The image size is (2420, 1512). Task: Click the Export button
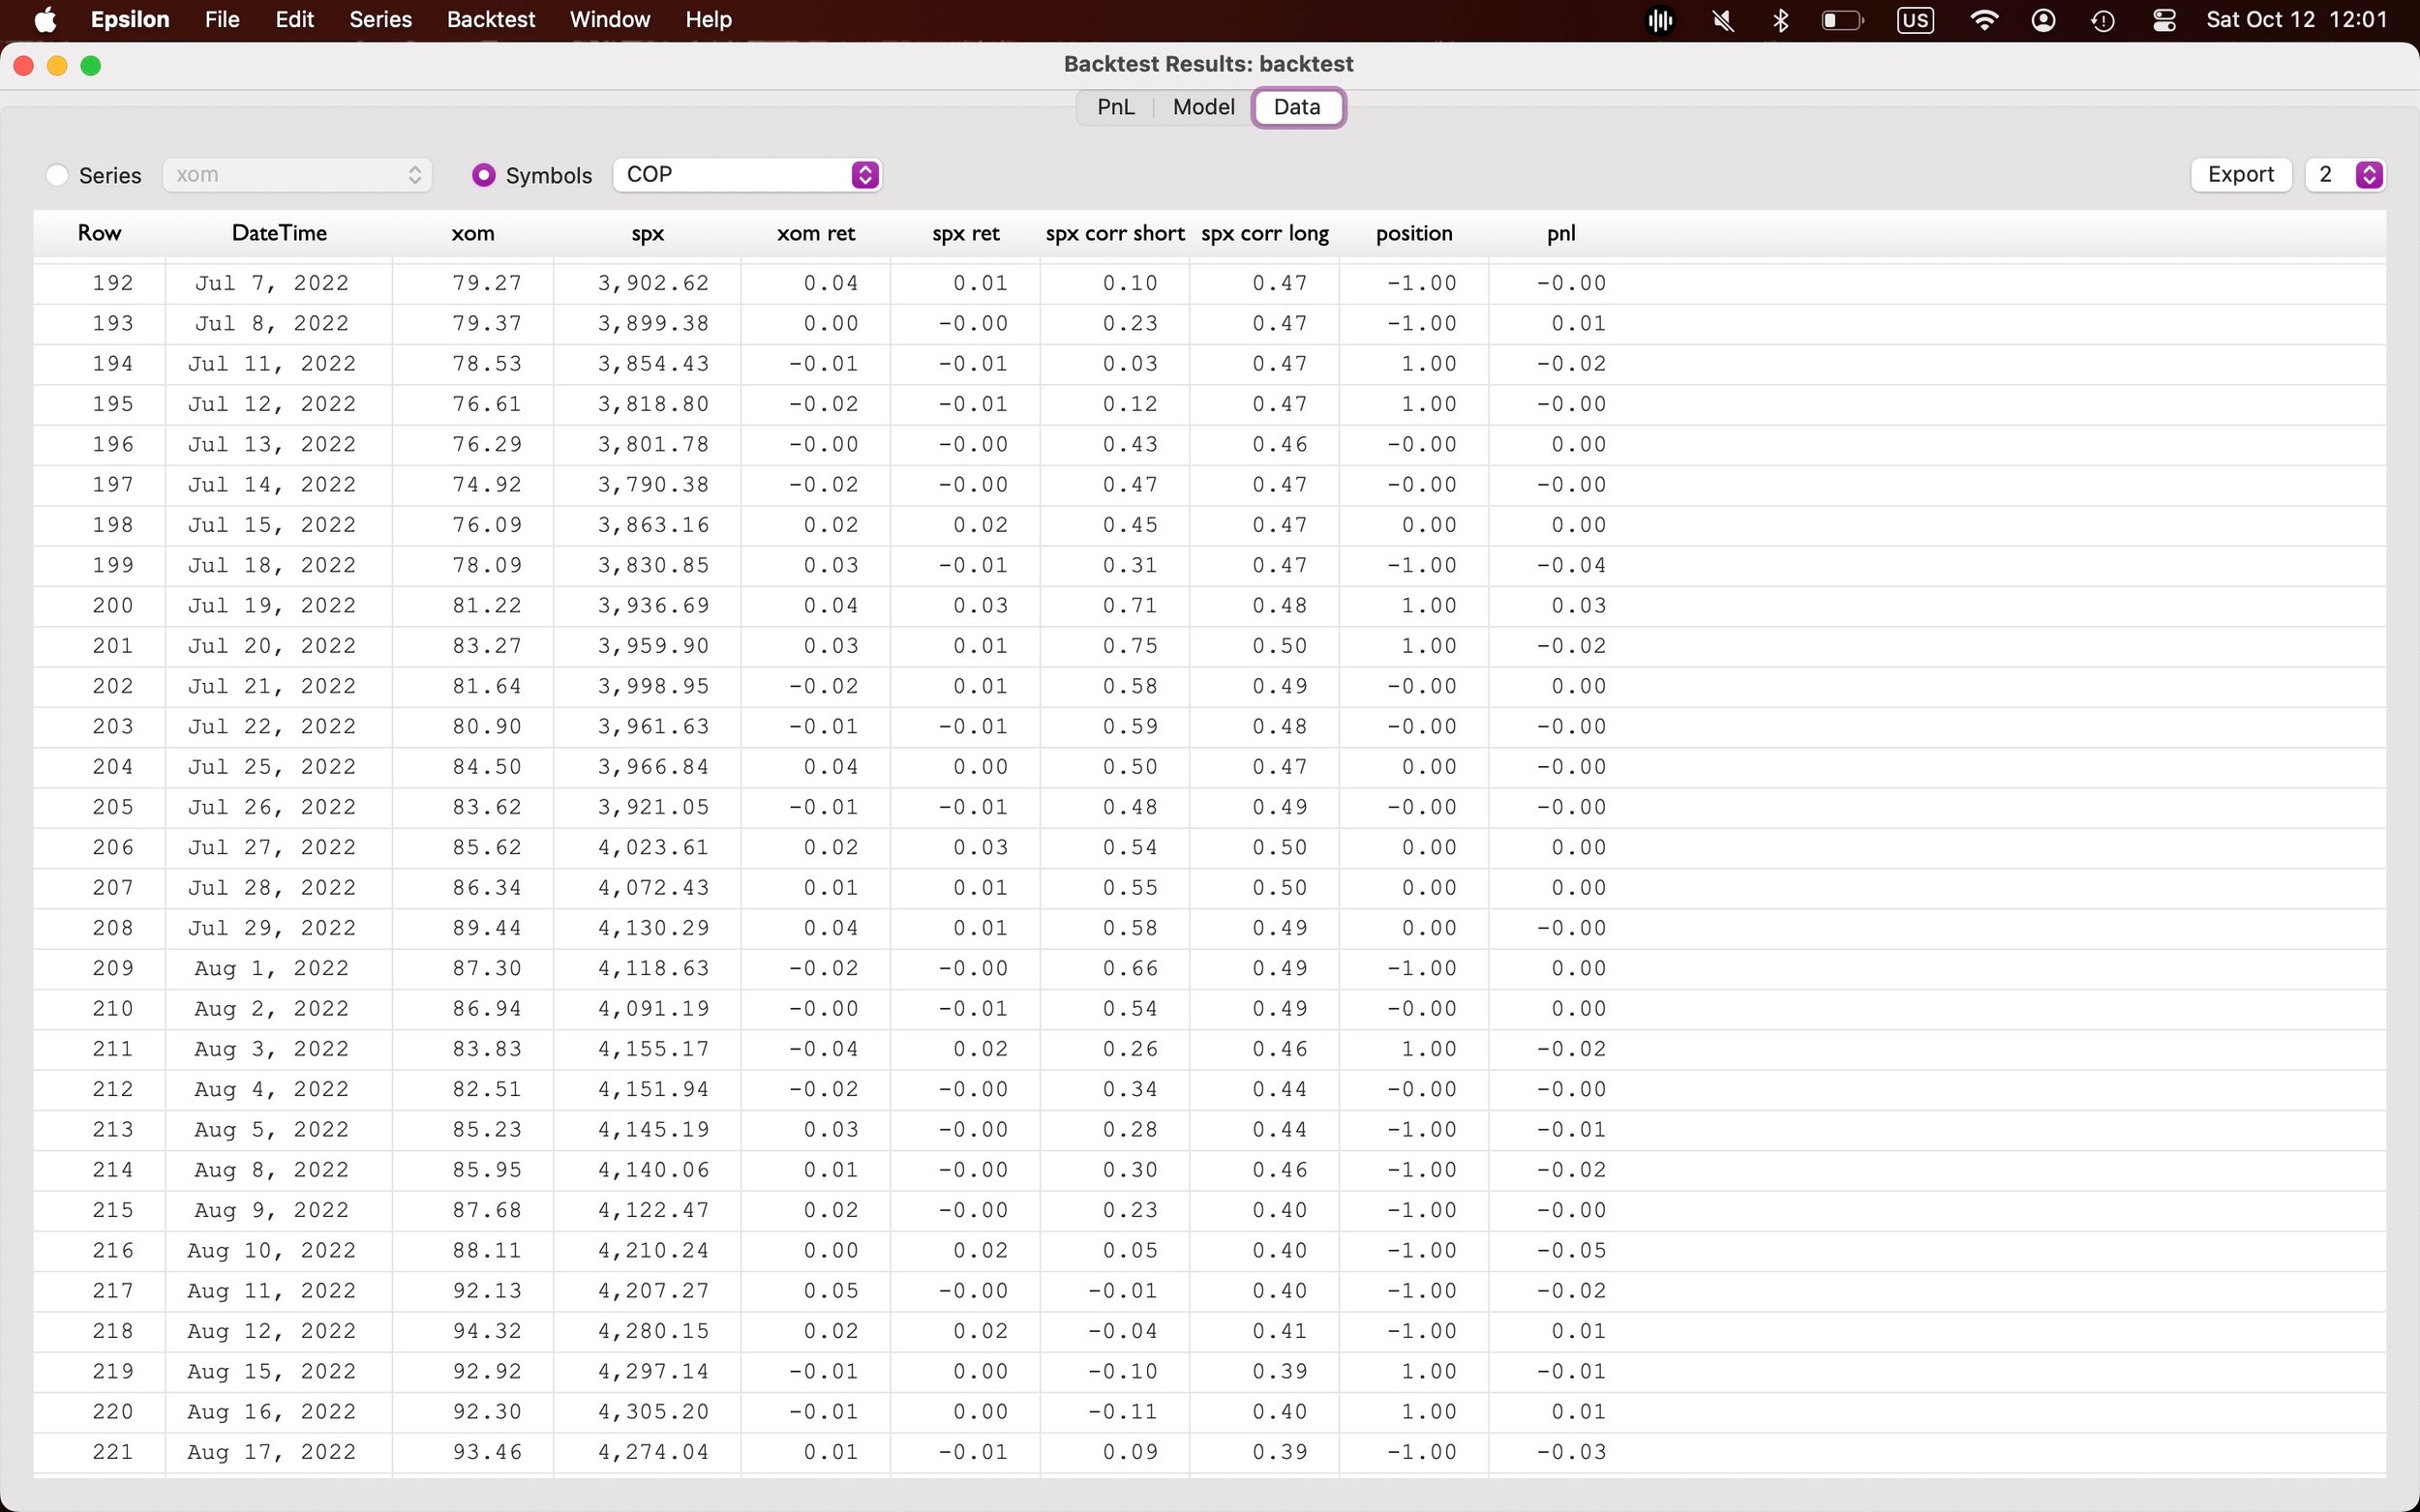(2241, 175)
